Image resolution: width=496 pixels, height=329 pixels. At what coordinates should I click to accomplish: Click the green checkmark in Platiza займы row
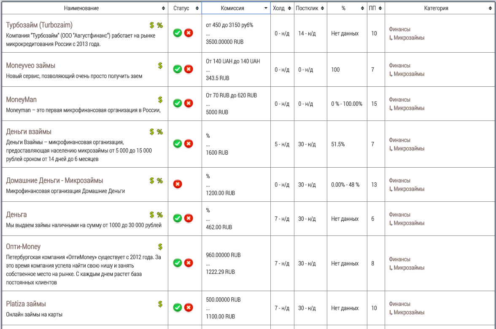pyautogui.click(x=178, y=308)
